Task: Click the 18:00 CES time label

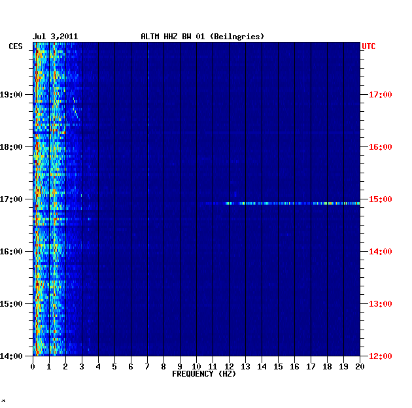Action: point(11,147)
